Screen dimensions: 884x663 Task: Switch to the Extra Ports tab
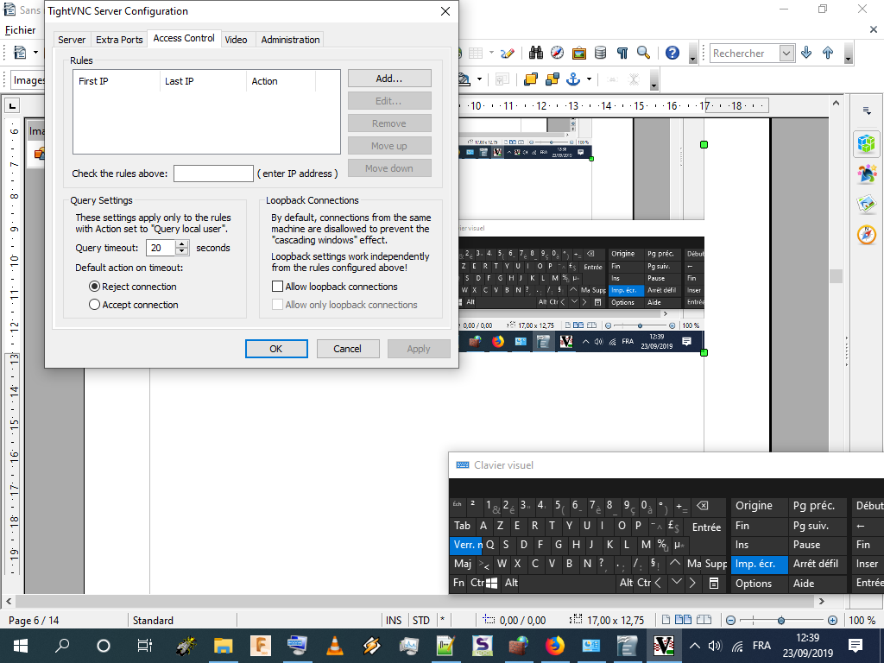click(x=119, y=40)
